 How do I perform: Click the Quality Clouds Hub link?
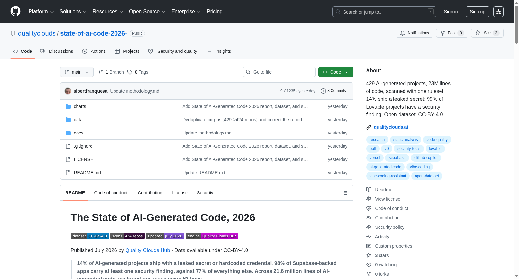148,250
